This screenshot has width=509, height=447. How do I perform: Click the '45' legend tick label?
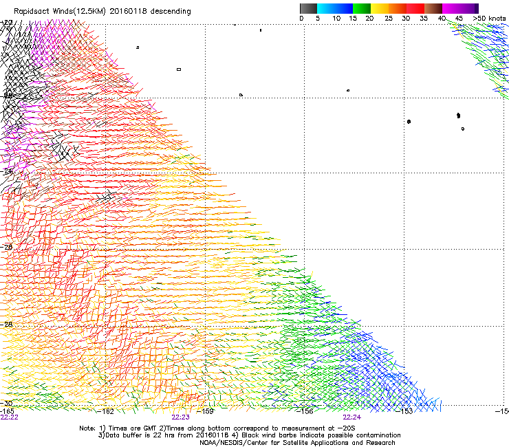(x=459, y=19)
